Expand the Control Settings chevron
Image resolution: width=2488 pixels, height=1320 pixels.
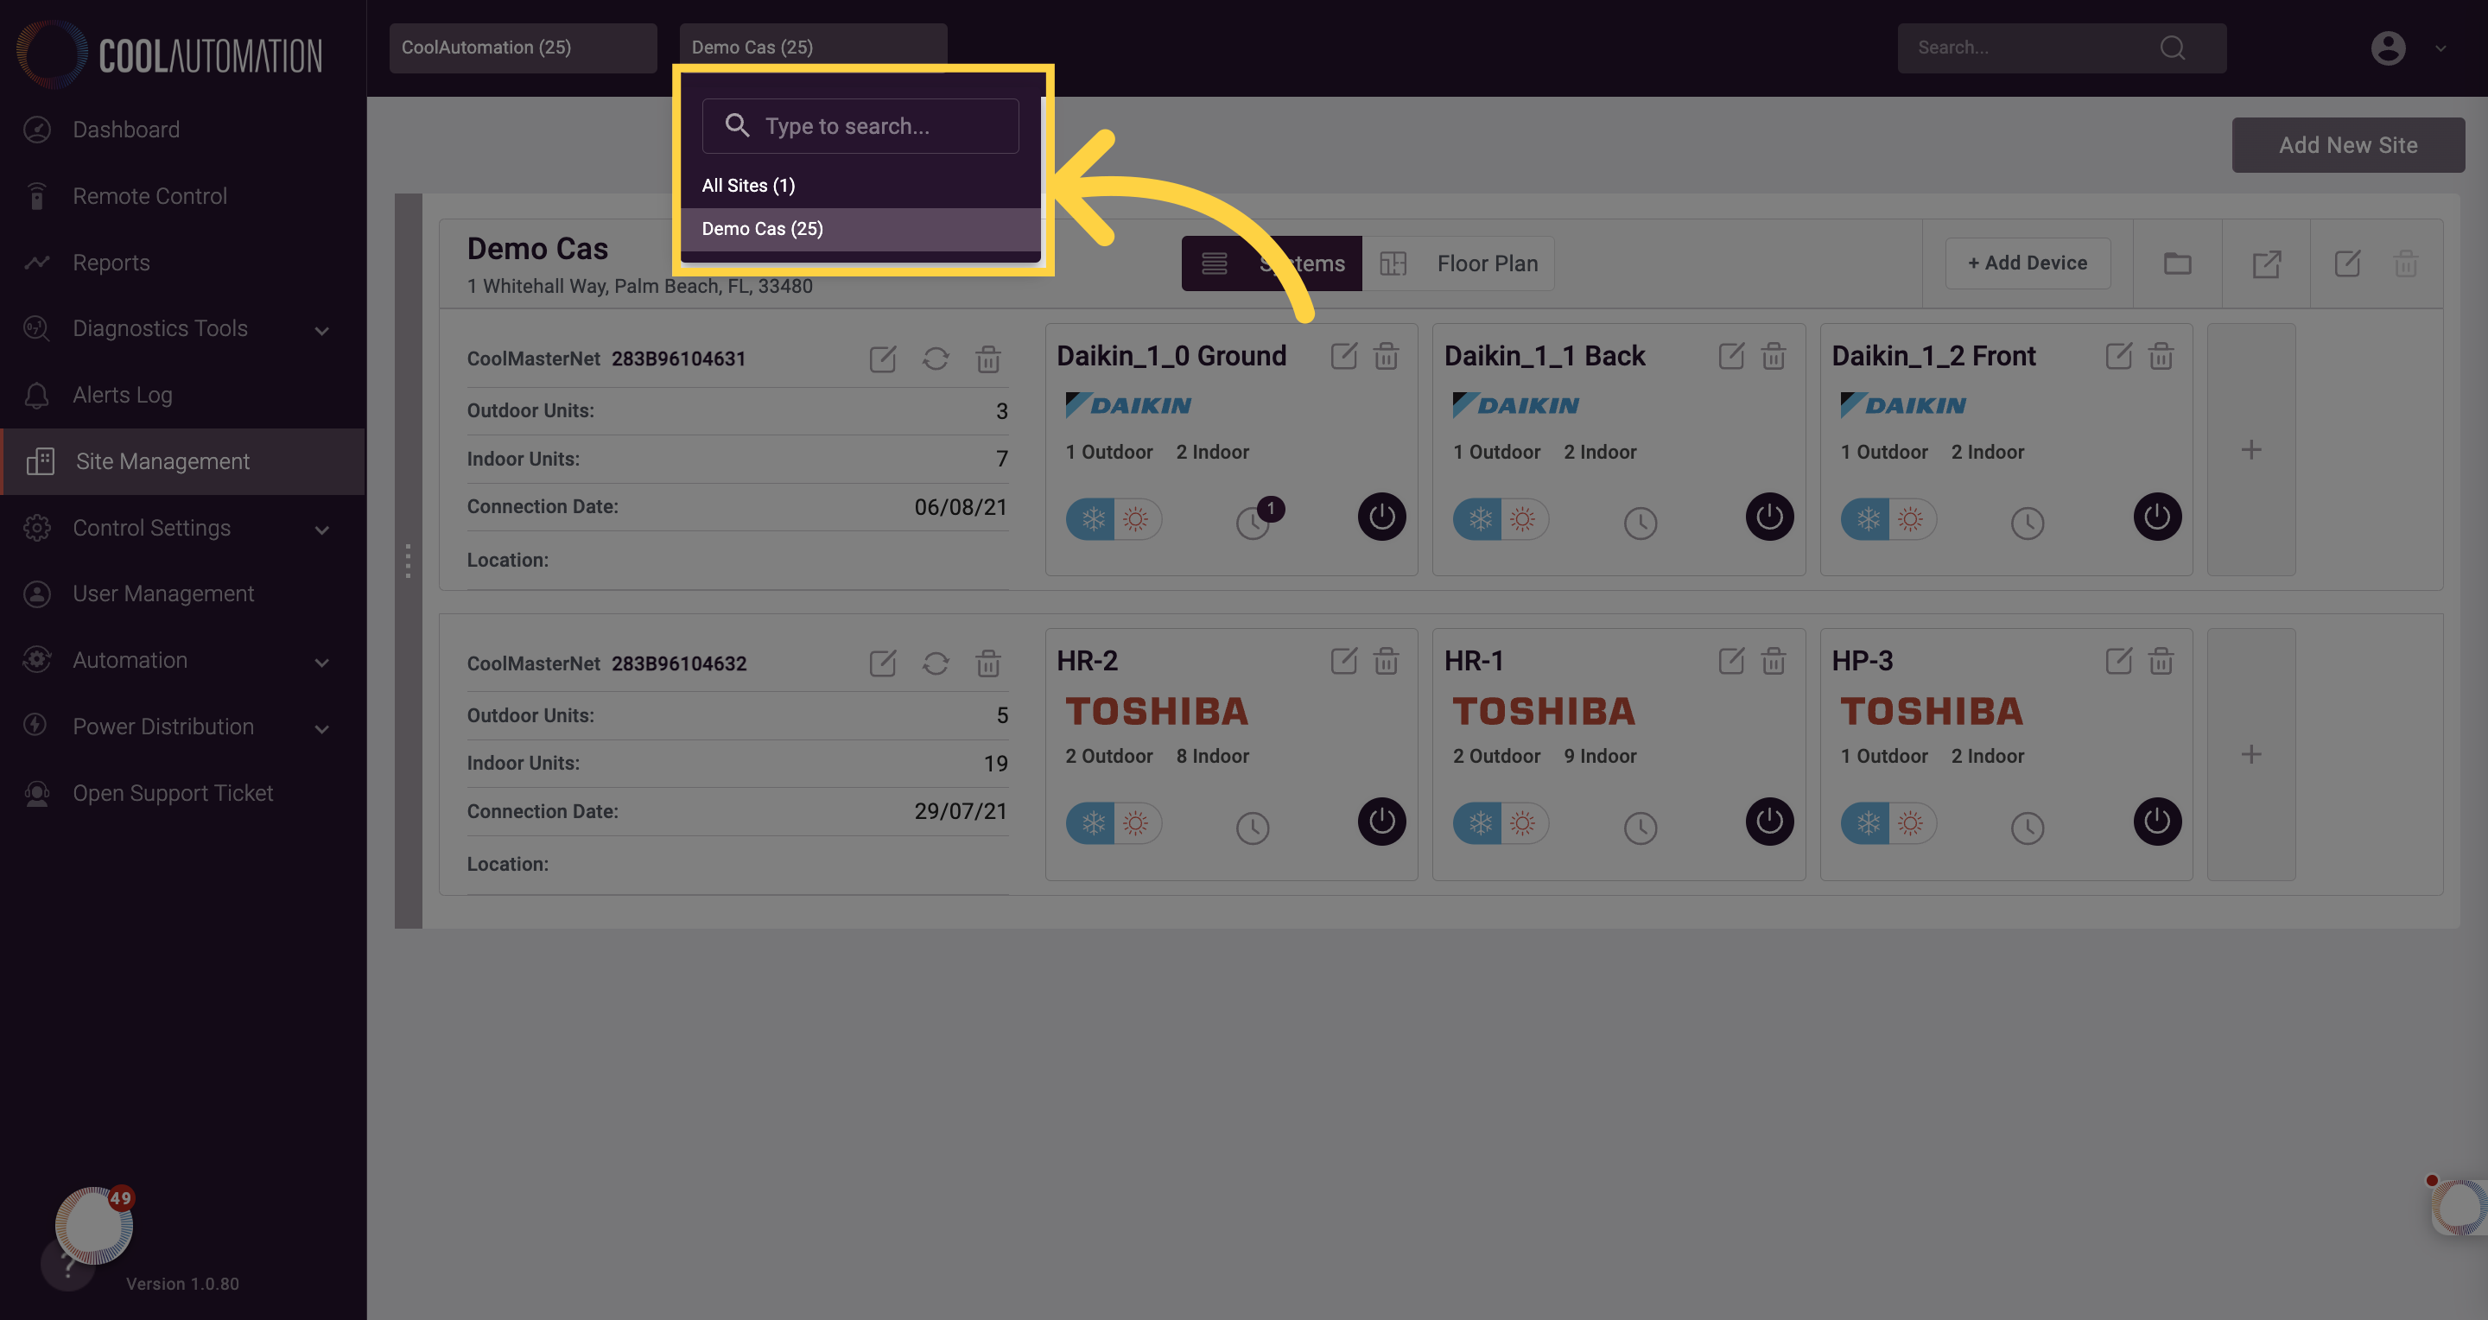coord(322,530)
